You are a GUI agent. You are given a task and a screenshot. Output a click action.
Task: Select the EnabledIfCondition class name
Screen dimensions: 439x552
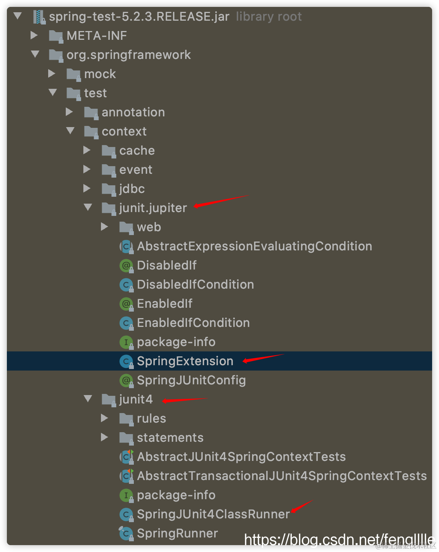click(x=193, y=323)
